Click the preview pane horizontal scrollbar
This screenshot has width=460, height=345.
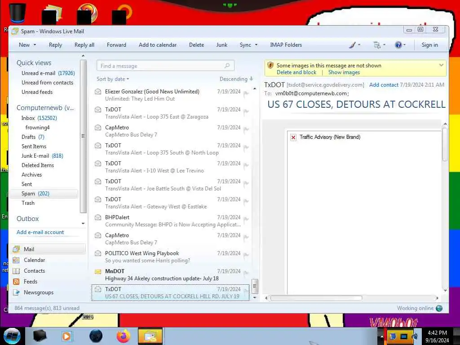click(x=316, y=298)
